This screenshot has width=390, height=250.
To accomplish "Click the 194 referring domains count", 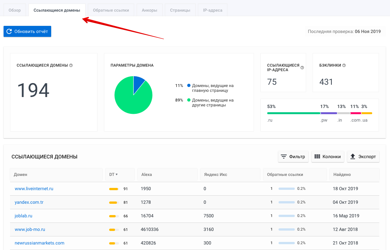I will [33, 90].
